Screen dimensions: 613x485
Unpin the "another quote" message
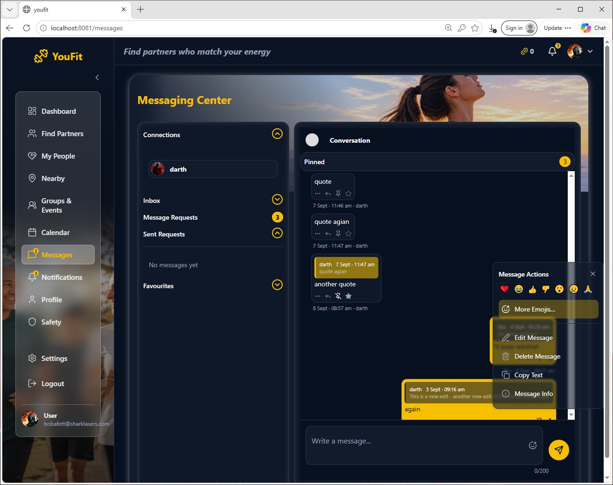coord(338,296)
